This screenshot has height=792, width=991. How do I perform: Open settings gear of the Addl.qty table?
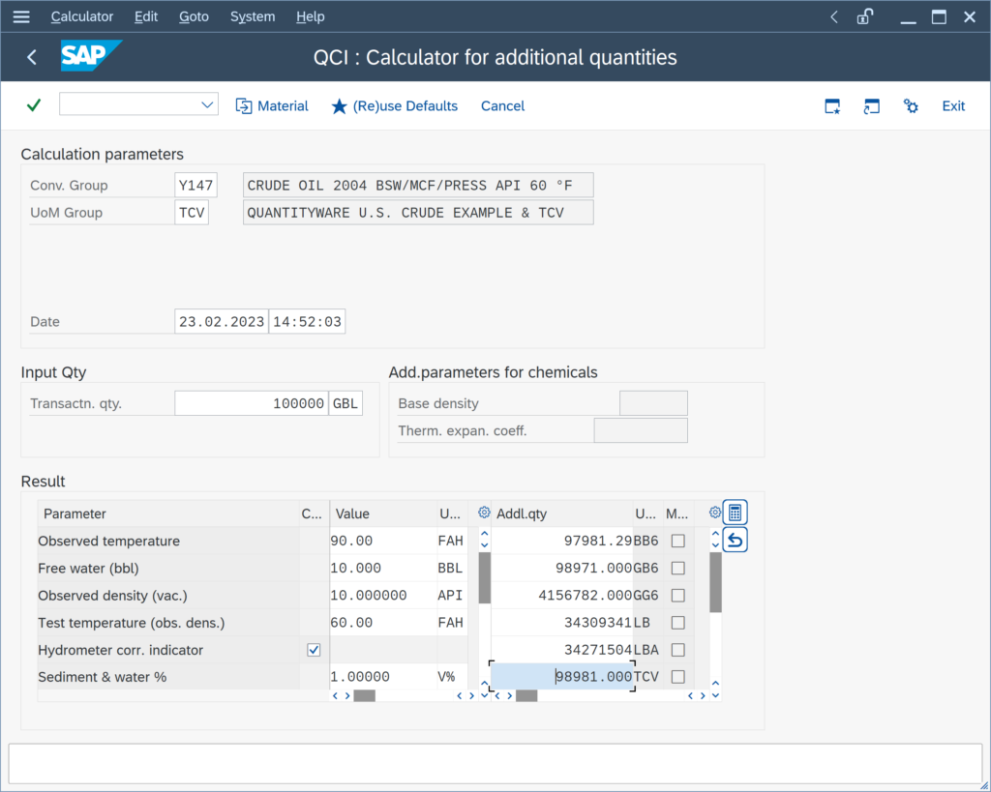(x=715, y=513)
